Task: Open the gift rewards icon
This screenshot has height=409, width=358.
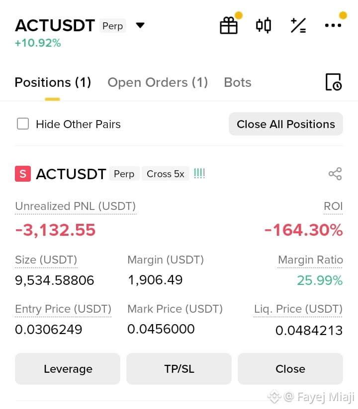Action: pyautogui.click(x=229, y=25)
